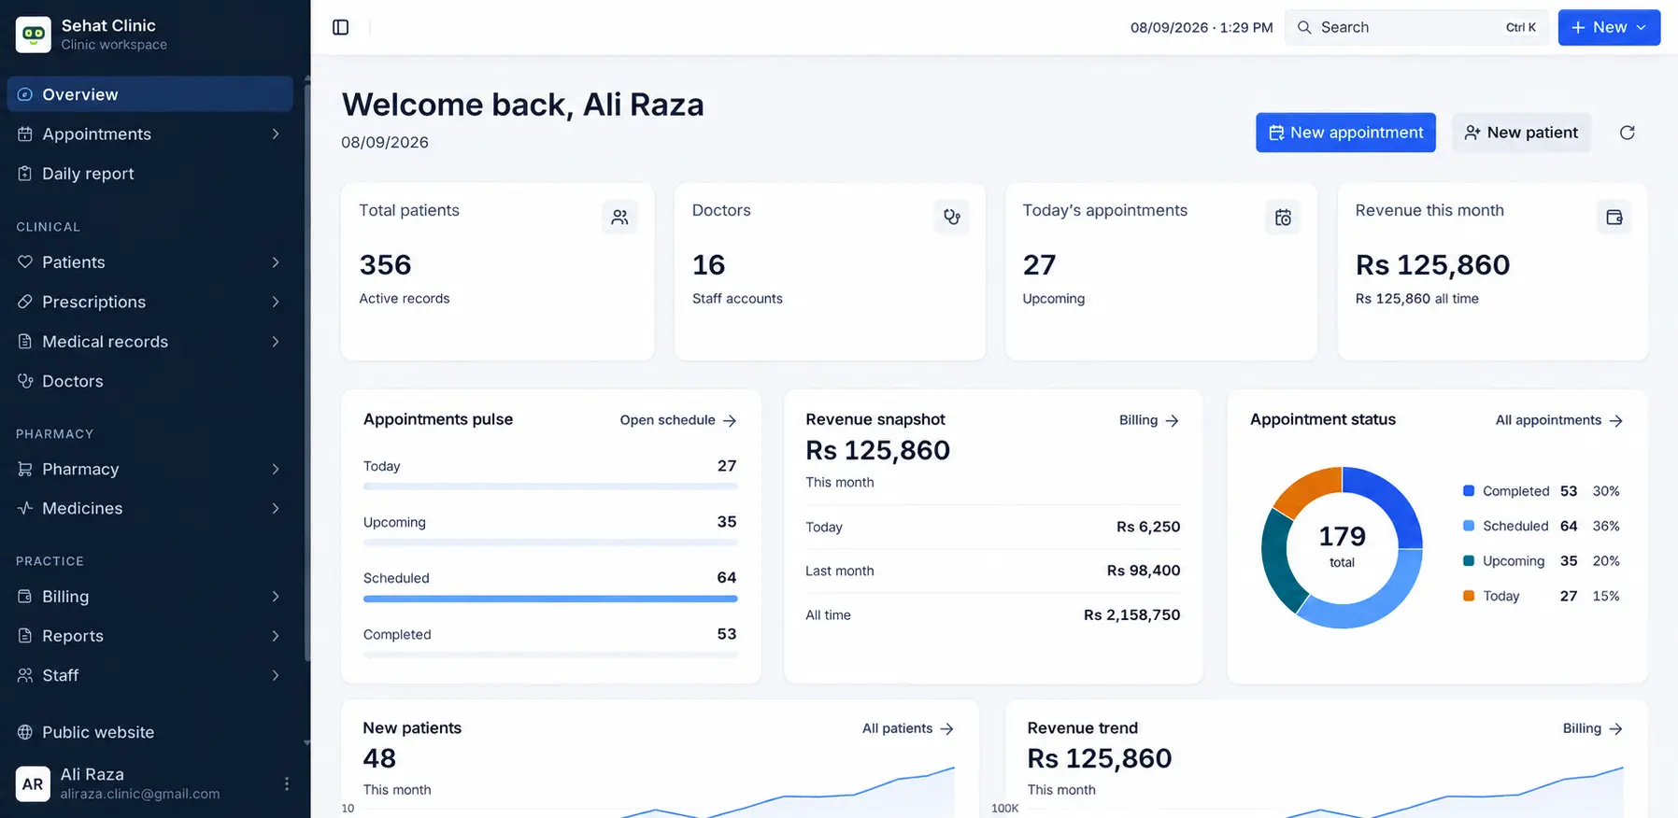Click the Scheduled progress bar

[x=550, y=599]
